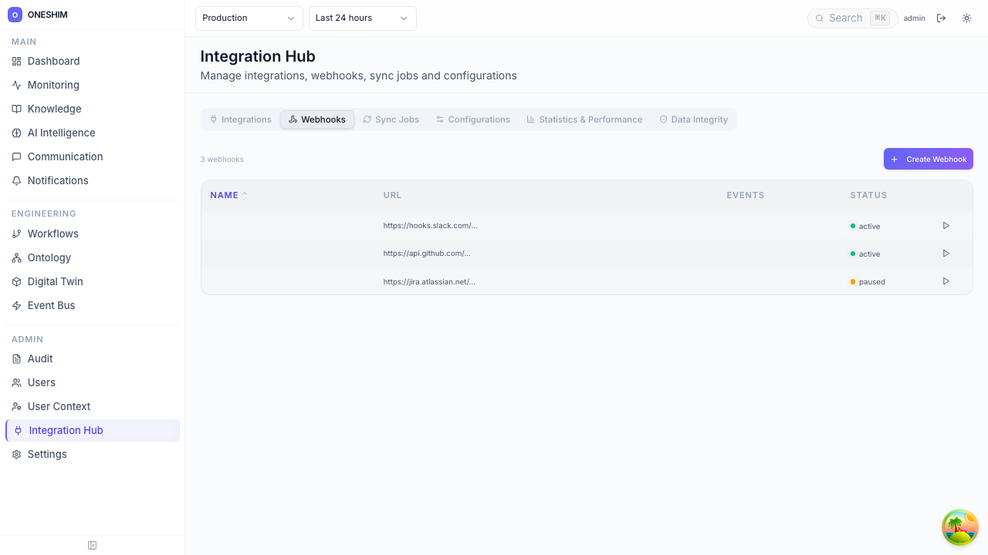
Task: Click the logout icon in the header
Action: pos(942,18)
